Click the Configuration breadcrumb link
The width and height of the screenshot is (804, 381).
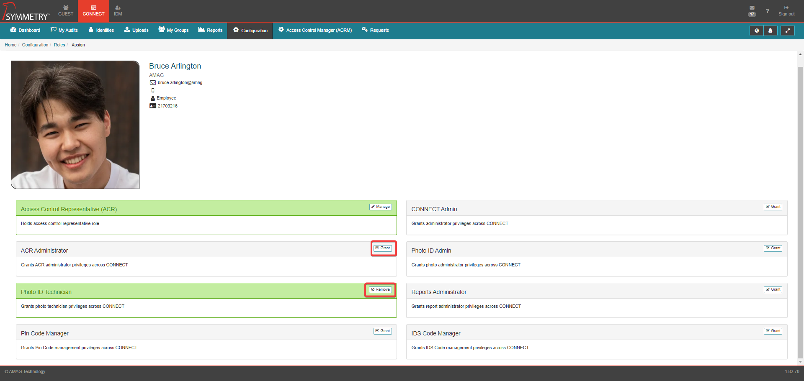pyautogui.click(x=35, y=45)
